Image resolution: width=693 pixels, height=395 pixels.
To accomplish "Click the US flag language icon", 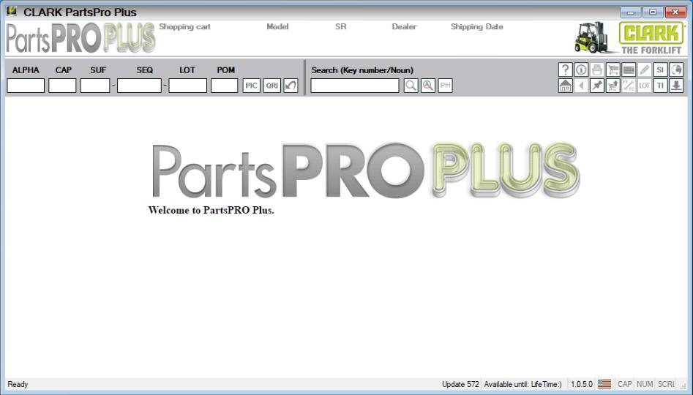I will click(x=604, y=384).
